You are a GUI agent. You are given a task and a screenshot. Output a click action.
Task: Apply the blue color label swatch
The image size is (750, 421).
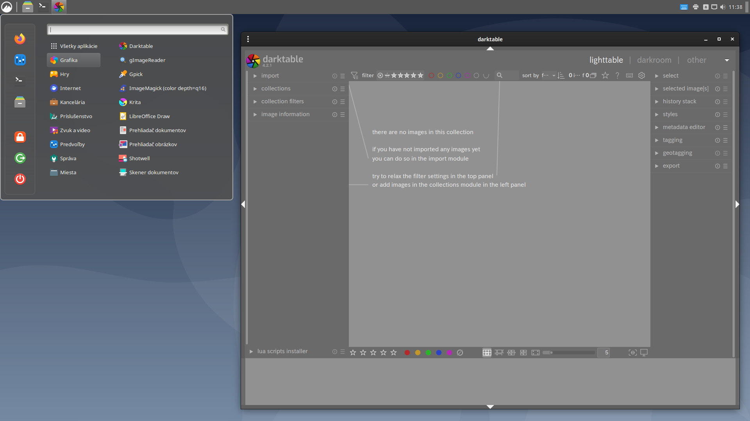(x=439, y=352)
